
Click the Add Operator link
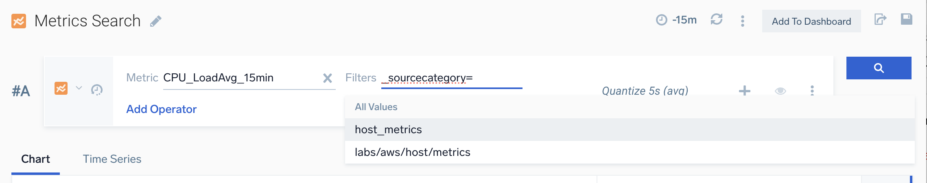[x=161, y=109]
